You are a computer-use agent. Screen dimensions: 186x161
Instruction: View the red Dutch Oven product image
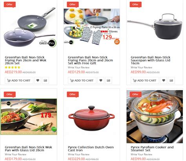click(91, 118)
